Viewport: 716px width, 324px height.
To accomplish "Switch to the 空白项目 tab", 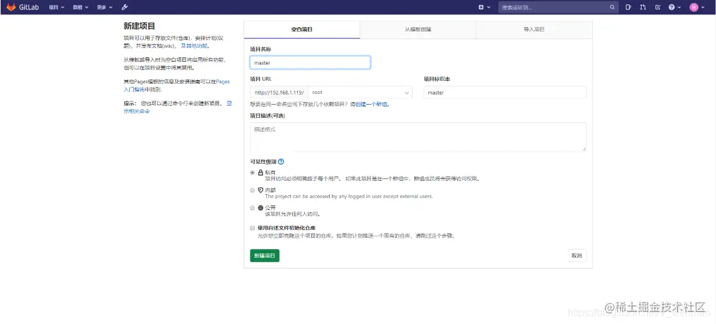I will pyautogui.click(x=302, y=29).
